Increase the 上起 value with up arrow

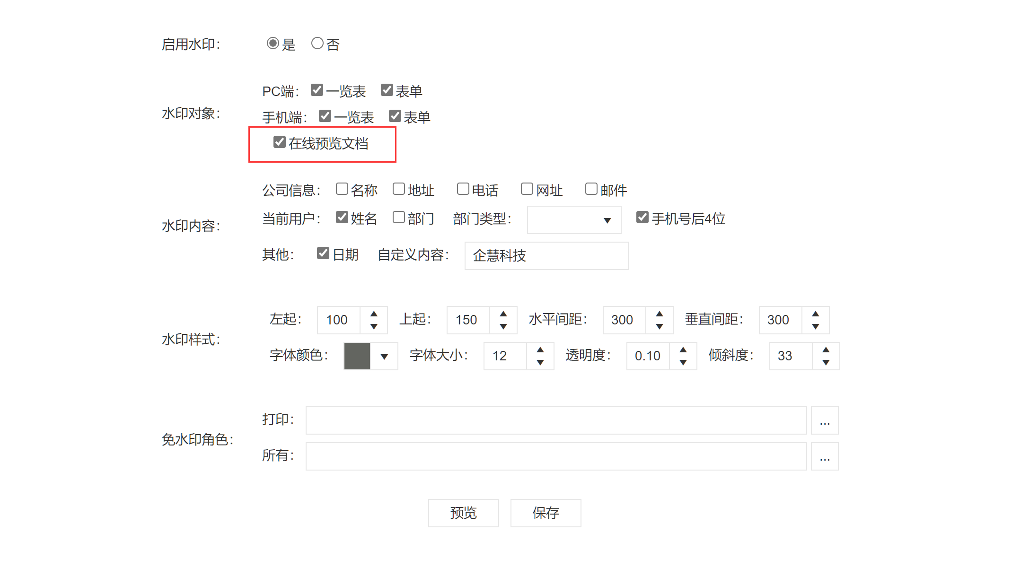[x=503, y=314]
